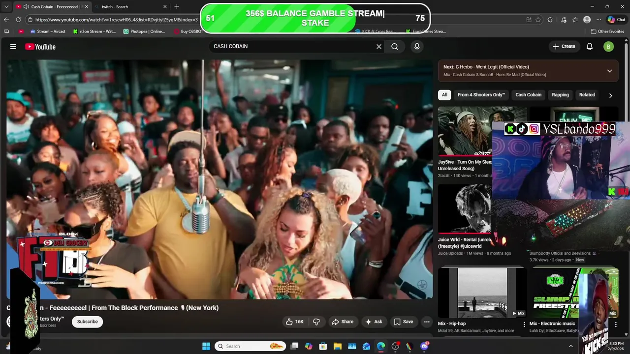
Task: Open the Windows Start menu
Action: point(206,346)
